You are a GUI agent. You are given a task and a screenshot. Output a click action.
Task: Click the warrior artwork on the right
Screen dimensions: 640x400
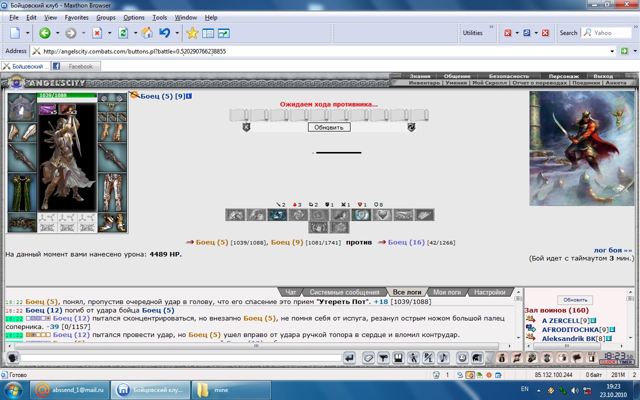pos(582,149)
